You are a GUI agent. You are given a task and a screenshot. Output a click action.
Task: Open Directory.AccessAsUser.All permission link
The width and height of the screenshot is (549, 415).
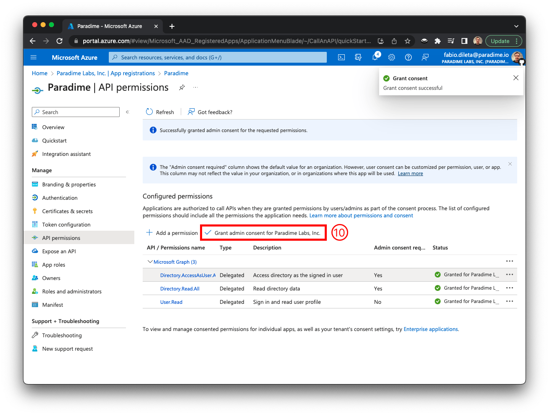tap(188, 275)
